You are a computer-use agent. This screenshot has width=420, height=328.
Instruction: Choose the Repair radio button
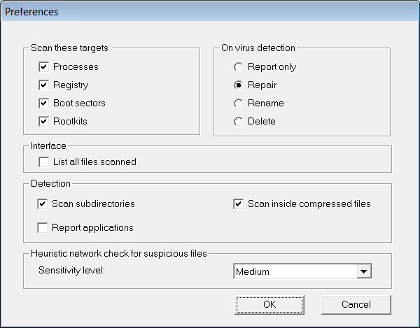pos(239,85)
